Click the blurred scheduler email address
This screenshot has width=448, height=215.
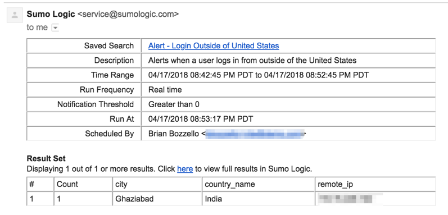(x=254, y=134)
